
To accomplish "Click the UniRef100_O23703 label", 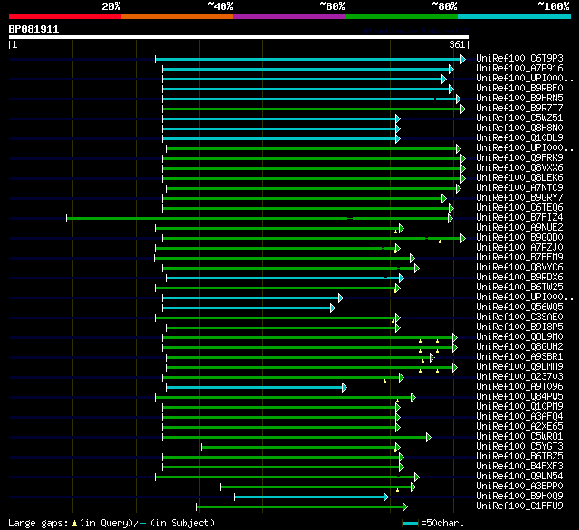I will pyautogui.click(x=519, y=377).
